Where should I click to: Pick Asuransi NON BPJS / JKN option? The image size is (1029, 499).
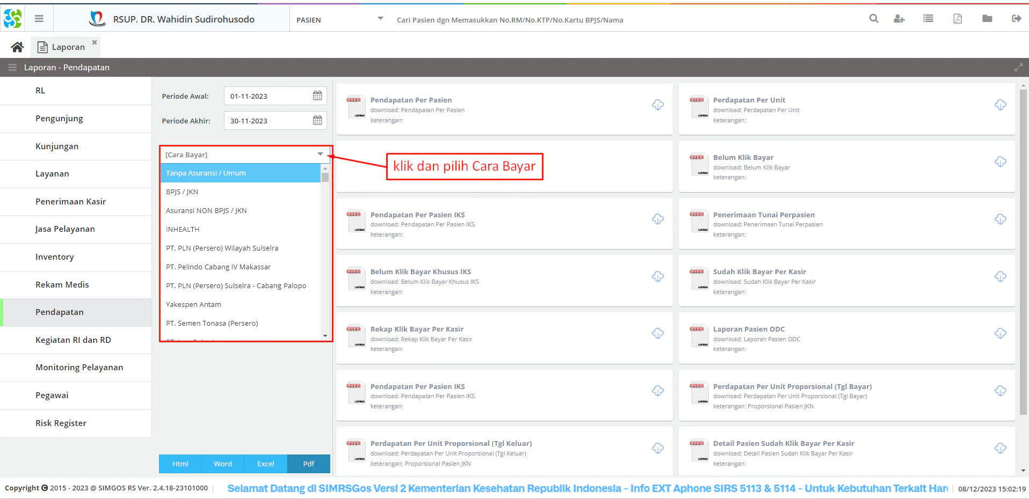tap(240, 211)
